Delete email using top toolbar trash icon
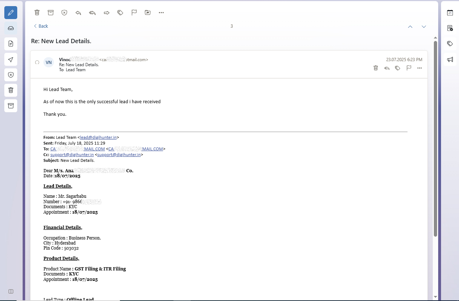 click(x=37, y=13)
